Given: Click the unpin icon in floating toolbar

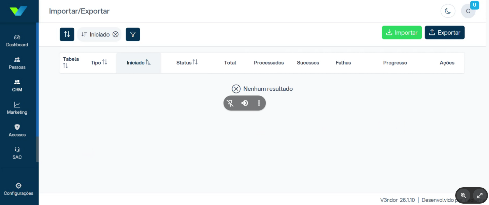Looking at the screenshot, I should tap(231, 103).
